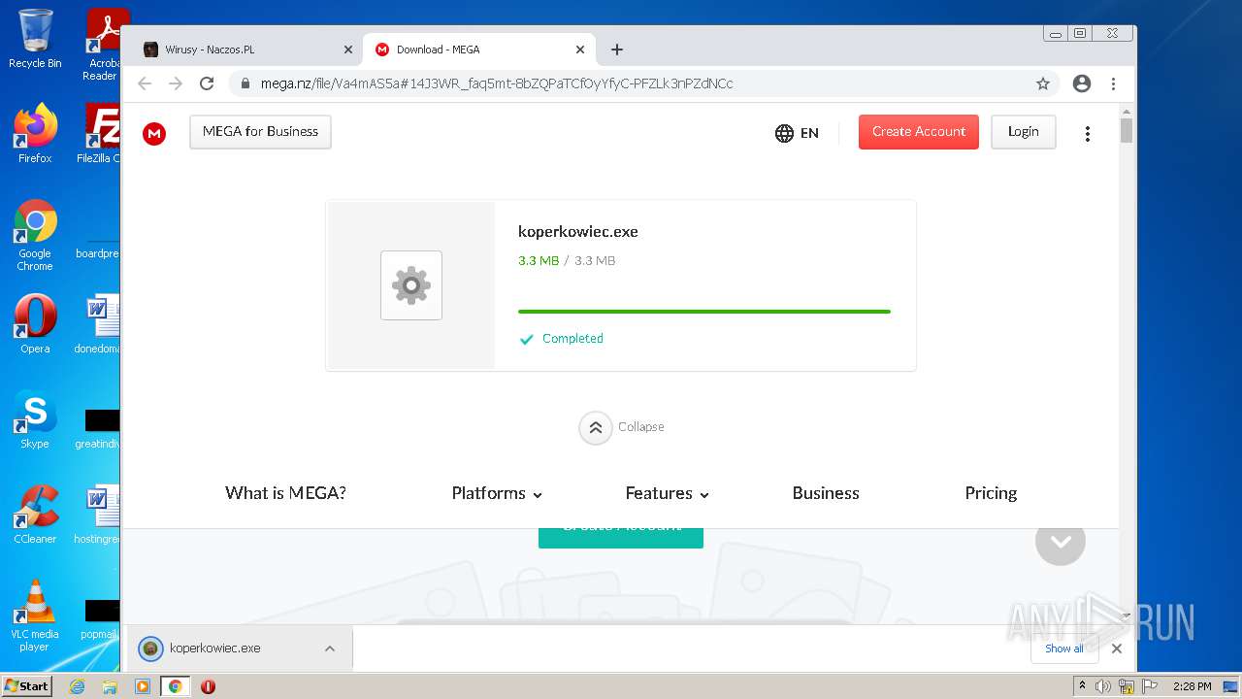This screenshot has width=1242, height=699.
Task: Open CCleaner desktop shortcut
Action: tap(35, 515)
